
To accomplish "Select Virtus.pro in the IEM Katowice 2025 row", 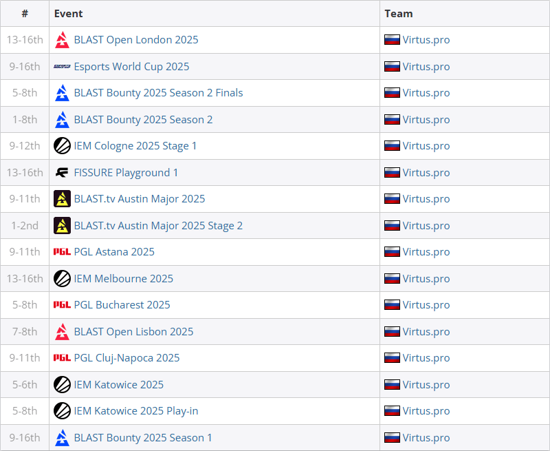I will [426, 385].
